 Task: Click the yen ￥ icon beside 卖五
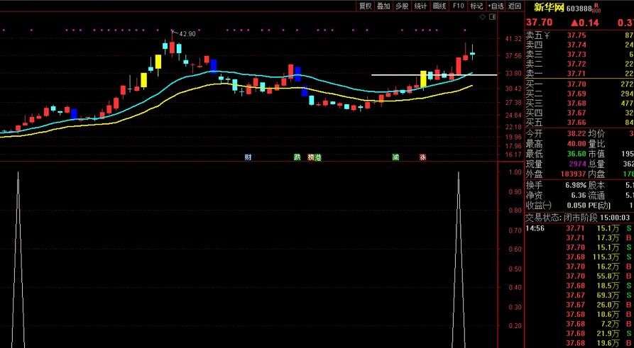pyautogui.click(x=547, y=35)
